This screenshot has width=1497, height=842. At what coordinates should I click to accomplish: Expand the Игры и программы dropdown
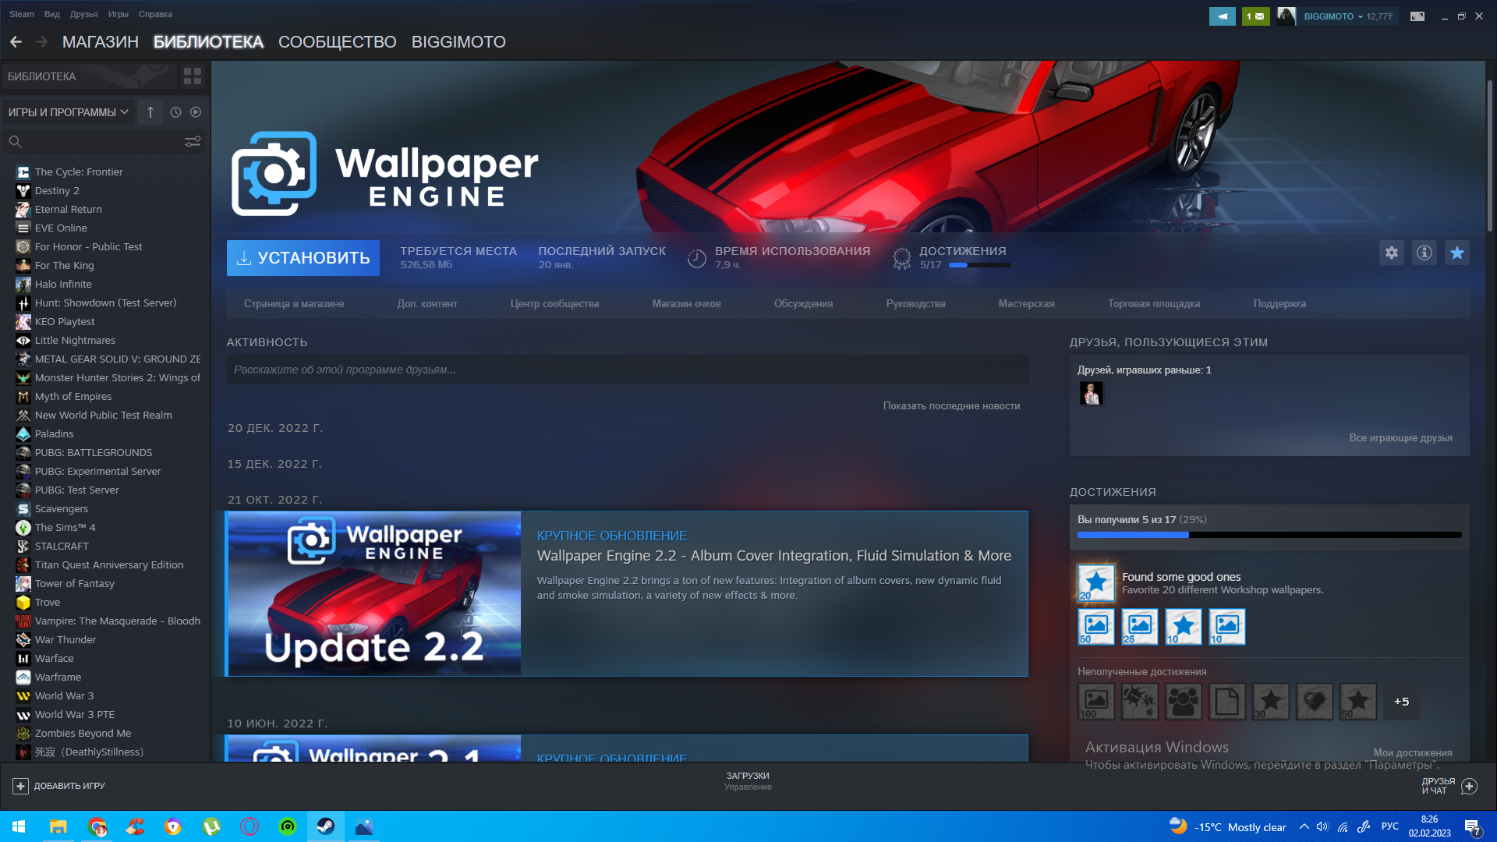[69, 112]
